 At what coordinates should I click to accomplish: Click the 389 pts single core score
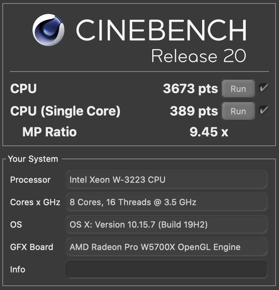pos(194,111)
